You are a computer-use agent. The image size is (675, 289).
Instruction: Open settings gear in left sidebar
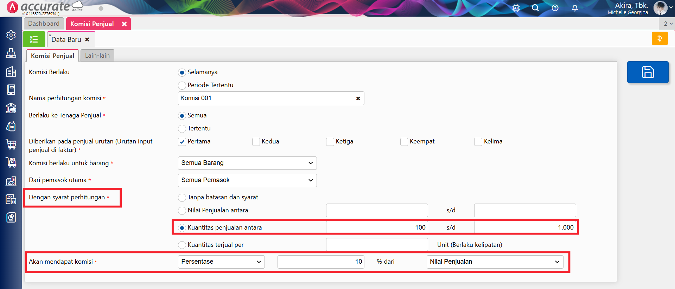(11, 35)
